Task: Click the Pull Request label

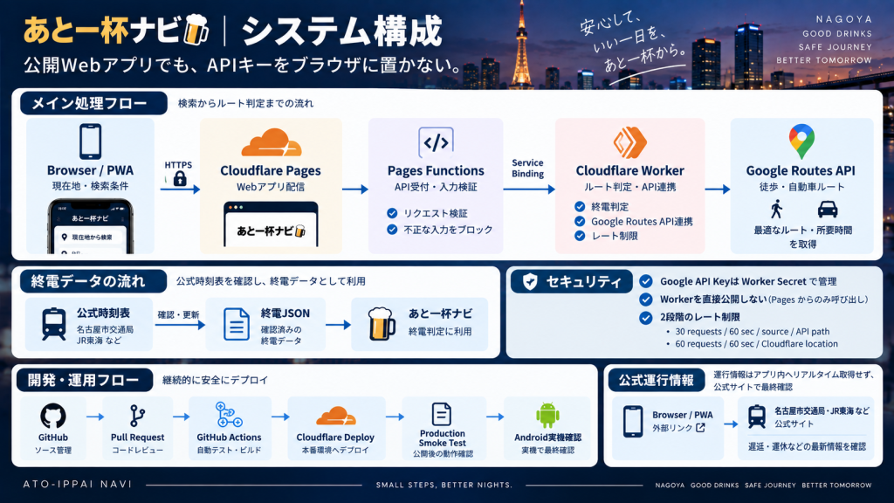Action: [x=137, y=438]
